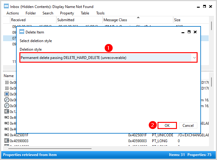The image size is (217, 160).
Task: Click the UNI icon of 0x4025001F row
Action: coord(7,135)
